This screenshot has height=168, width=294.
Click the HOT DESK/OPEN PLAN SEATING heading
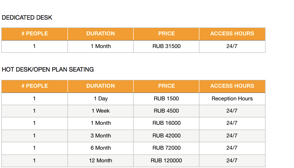click(x=48, y=69)
